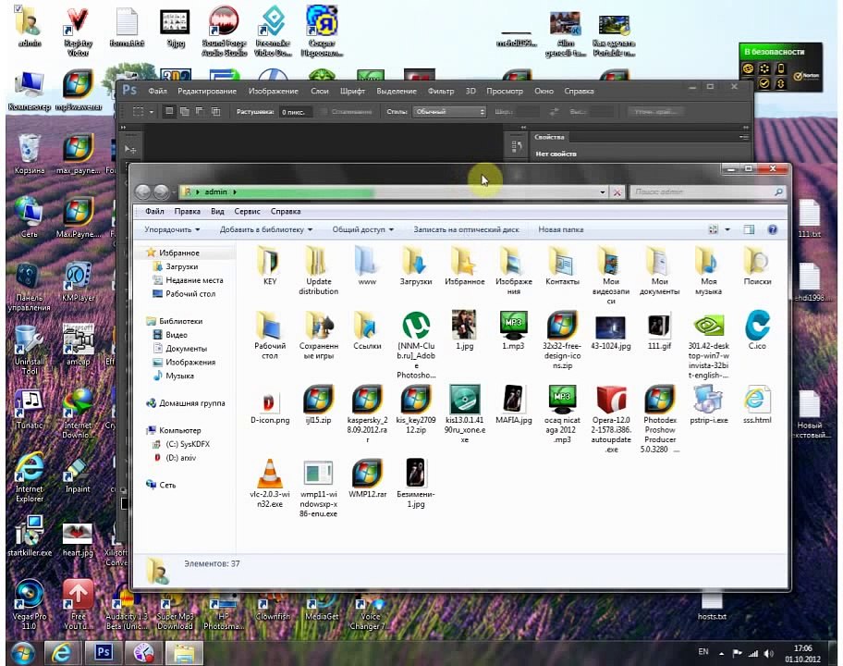
Task: Click the admin breadcrumb in address bar
Action: tap(215, 192)
